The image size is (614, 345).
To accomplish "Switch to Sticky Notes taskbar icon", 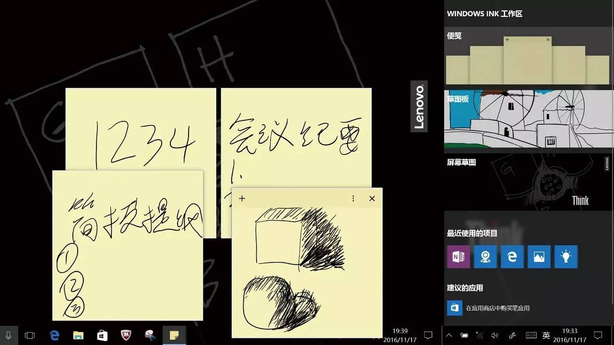I will 174,335.
